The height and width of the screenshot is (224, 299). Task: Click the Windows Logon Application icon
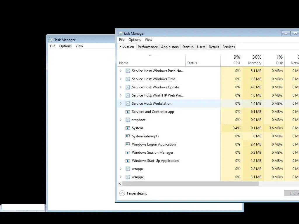128,144
